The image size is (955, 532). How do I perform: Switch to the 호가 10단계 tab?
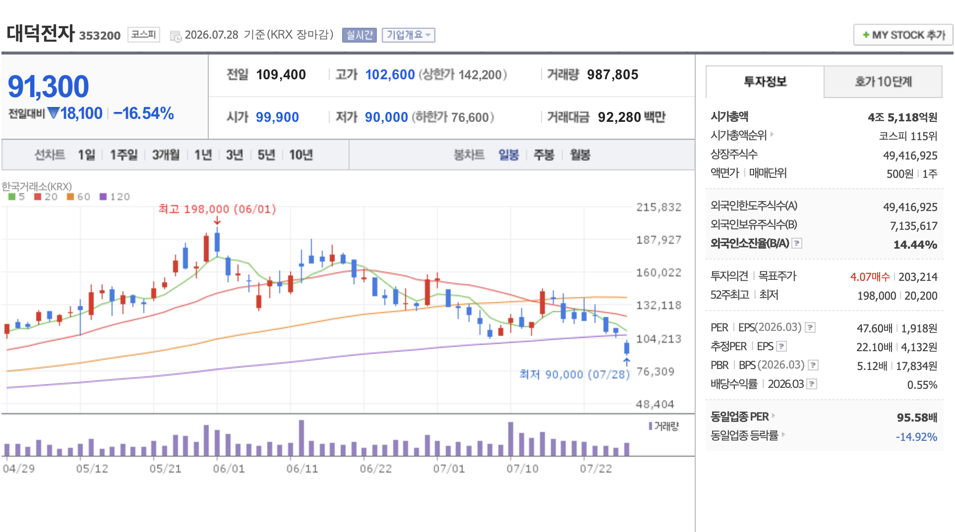click(x=883, y=82)
